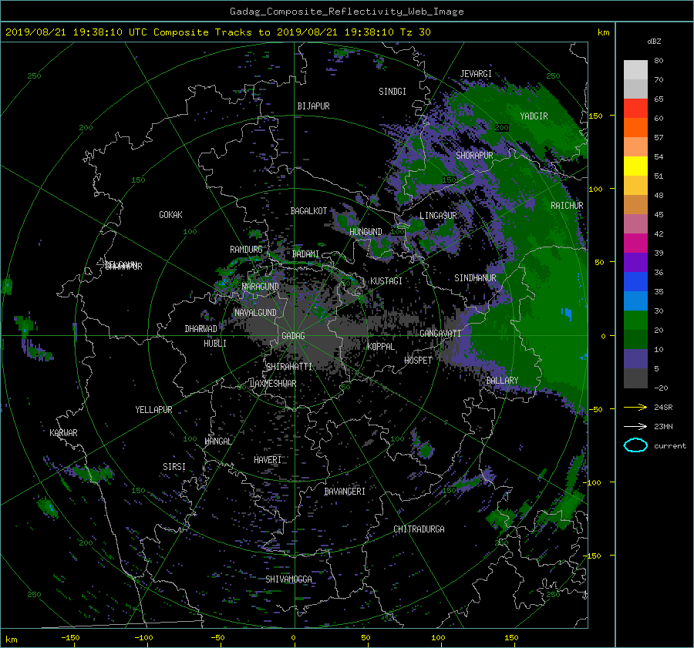Click the timestamp header text
The width and height of the screenshot is (694, 648).
click(217, 32)
